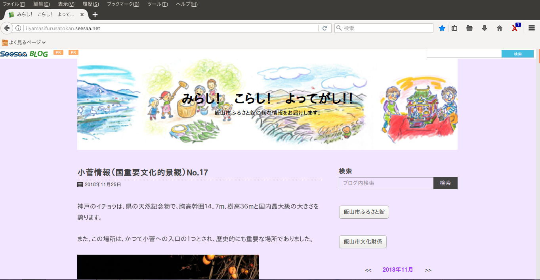Screen dimensions: 540x280
Task: Expand the よく見るページ bookmarks dropdown
Action: click(24, 42)
